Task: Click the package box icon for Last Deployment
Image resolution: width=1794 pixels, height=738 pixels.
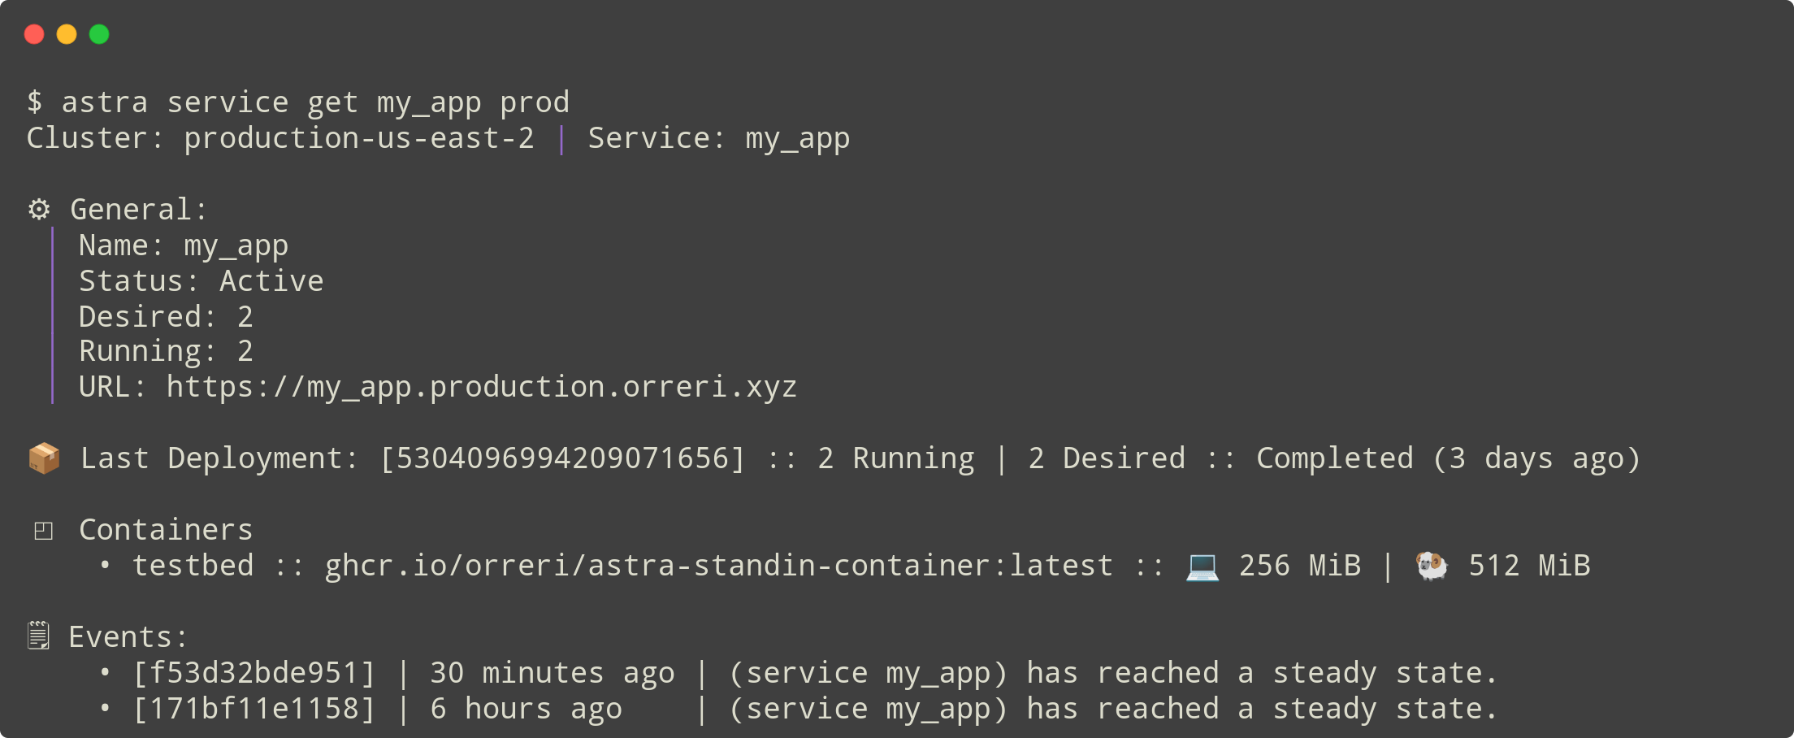Action: point(44,458)
